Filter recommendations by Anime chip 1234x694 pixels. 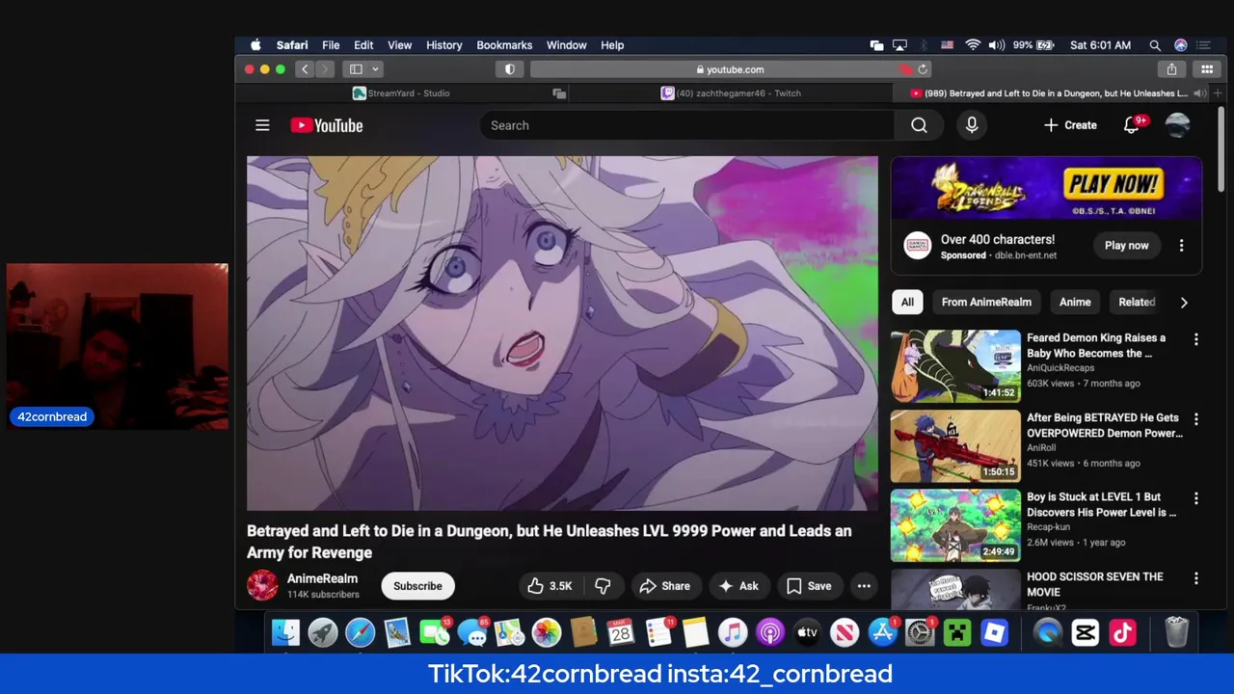pos(1075,302)
